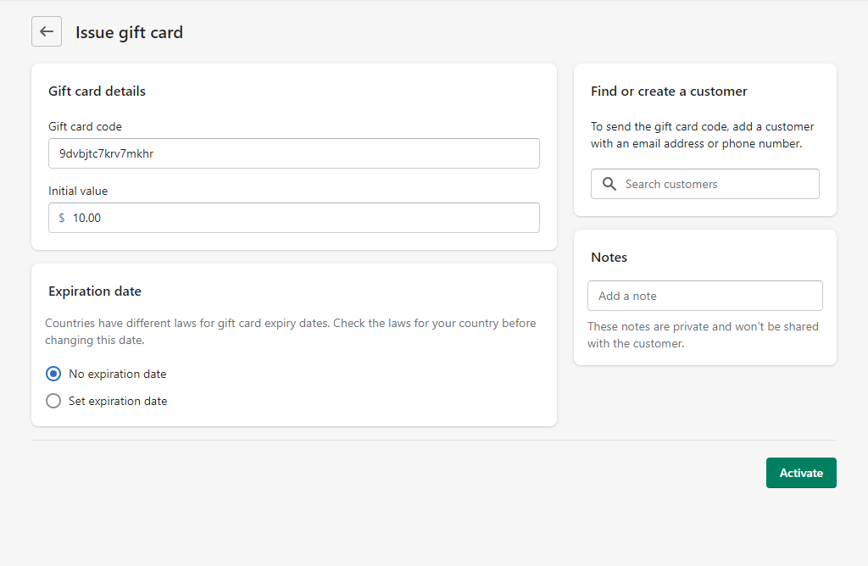
Task: Click the magnifier icon in customer search
Action: pyautogui.click(x=609, y=184)
